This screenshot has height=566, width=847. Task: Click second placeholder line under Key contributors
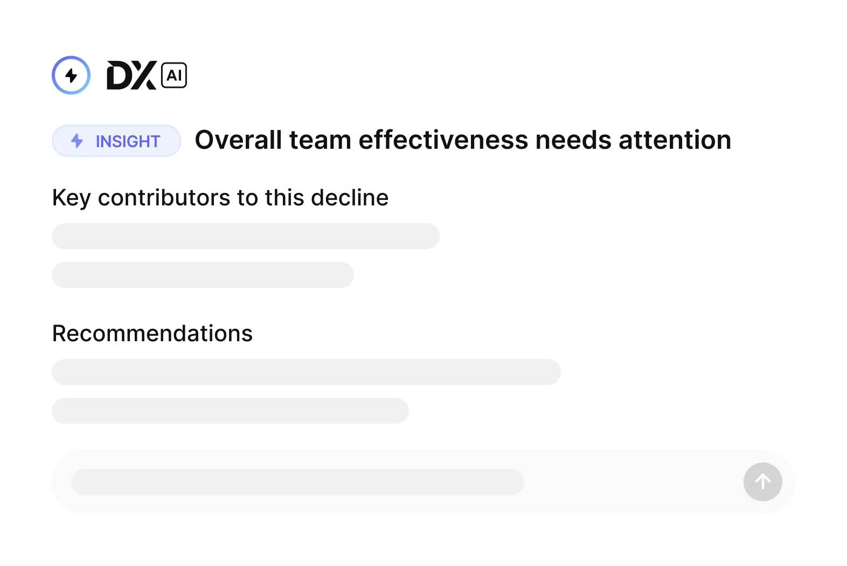coord(203,275)
